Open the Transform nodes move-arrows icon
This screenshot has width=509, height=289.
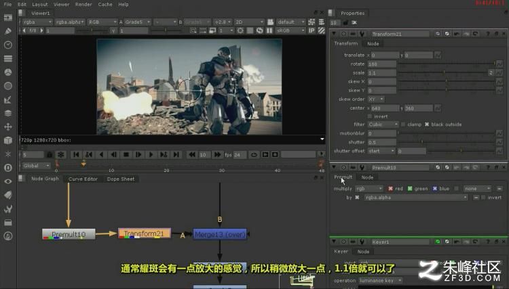[x=8, y=127]
